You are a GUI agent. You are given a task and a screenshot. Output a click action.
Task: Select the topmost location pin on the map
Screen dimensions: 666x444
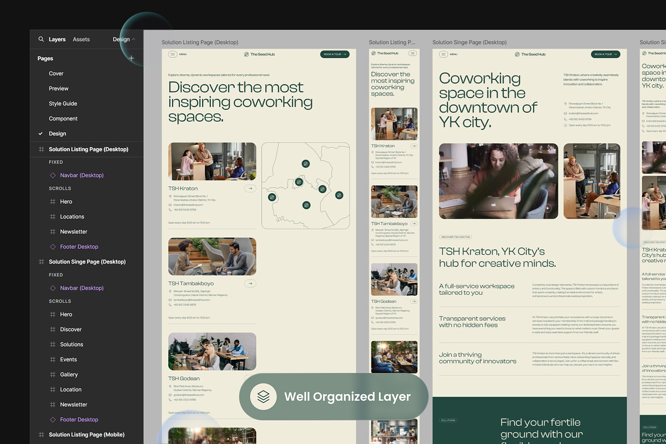tap(306, 164)
